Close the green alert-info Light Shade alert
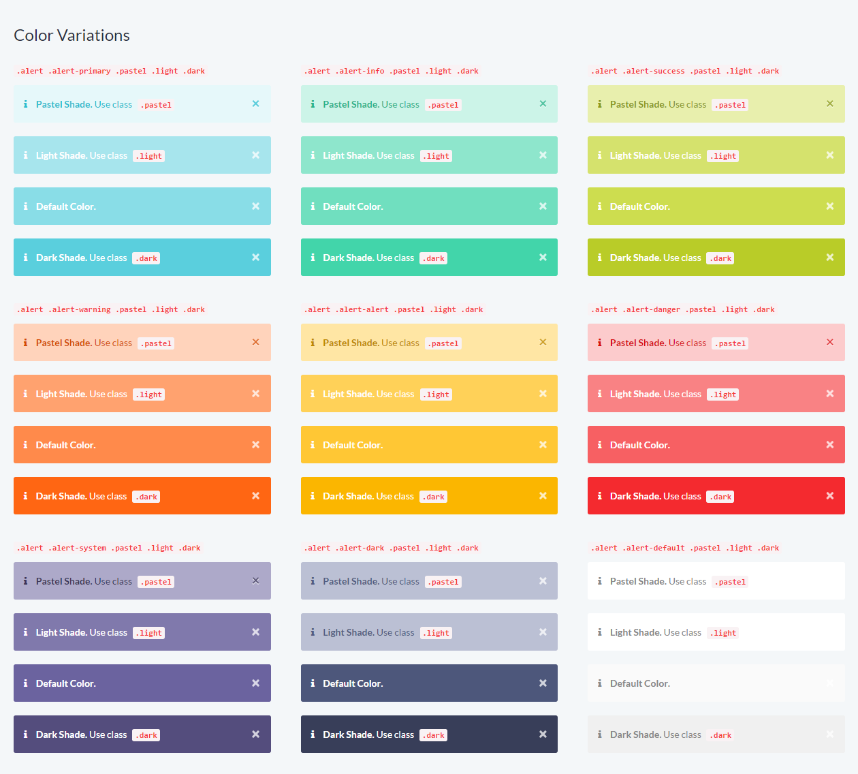Screen dimensions: 858x774 coord(543,155)
